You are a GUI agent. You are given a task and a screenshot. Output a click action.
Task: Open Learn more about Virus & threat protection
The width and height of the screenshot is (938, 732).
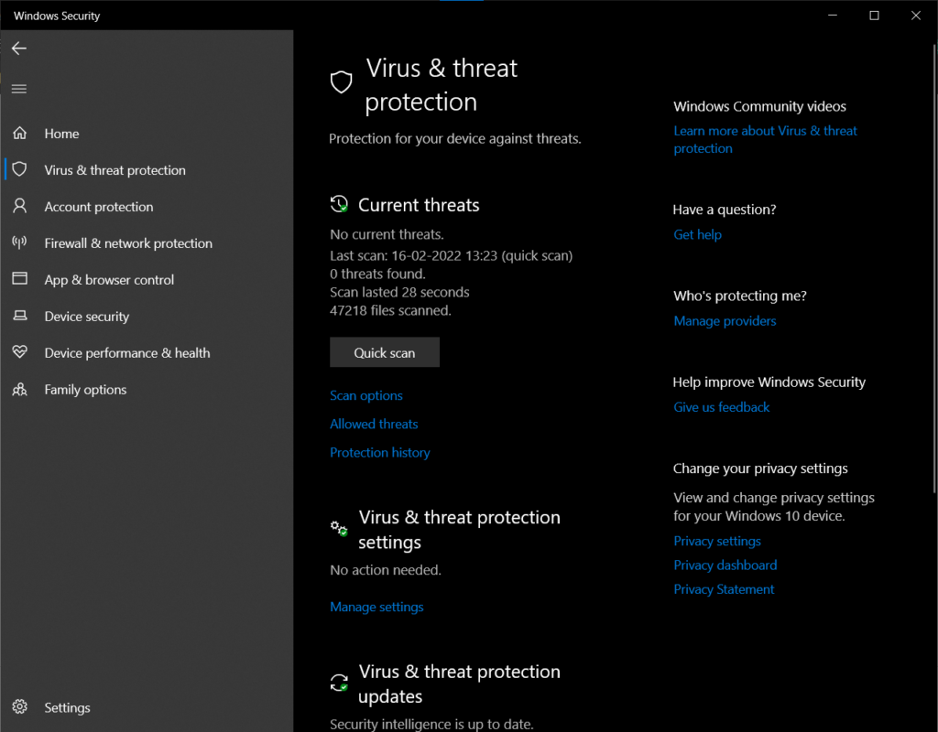[765, 139]
